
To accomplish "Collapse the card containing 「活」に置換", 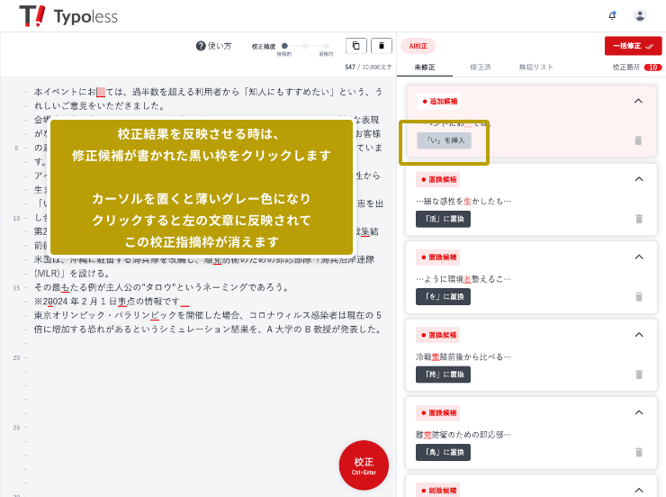I will 638,179.
